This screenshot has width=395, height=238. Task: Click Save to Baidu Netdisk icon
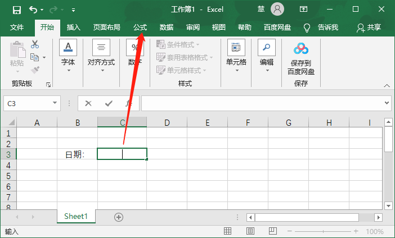tap(301, 59)
